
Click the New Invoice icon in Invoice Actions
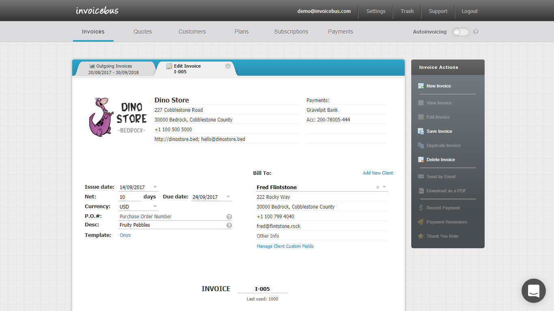pos(421,85)
